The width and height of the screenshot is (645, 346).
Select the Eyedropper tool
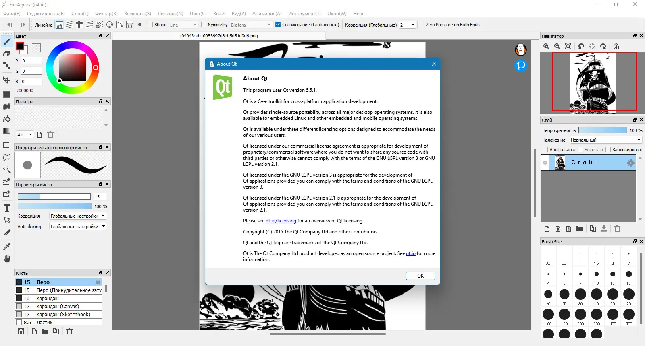click(x=7, y=247)
